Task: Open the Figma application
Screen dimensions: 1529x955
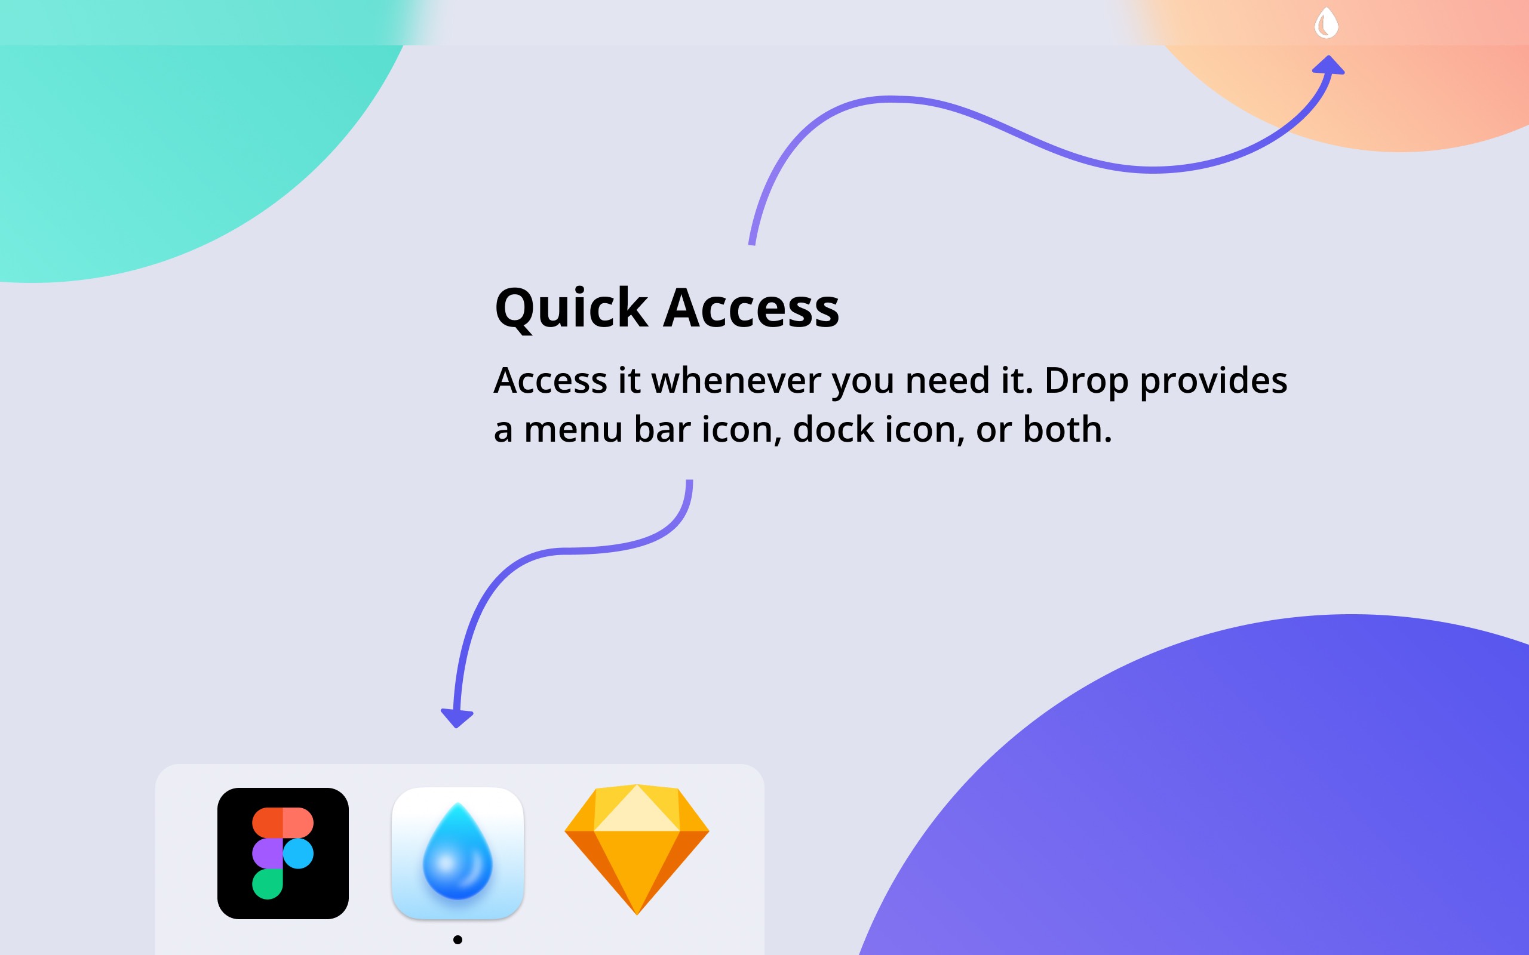Action: tap(283, 854)
